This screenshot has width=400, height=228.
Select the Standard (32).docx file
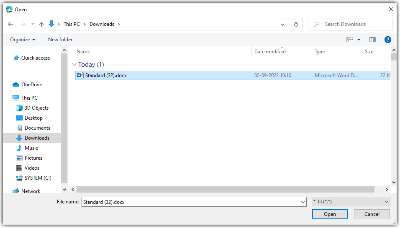(106, 75)
